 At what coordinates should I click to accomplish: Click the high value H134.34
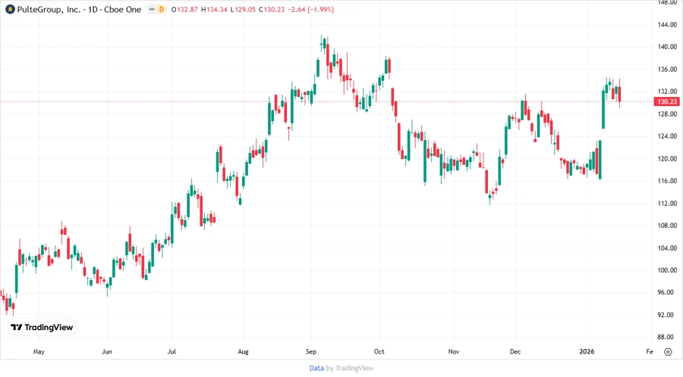(214, 10)
